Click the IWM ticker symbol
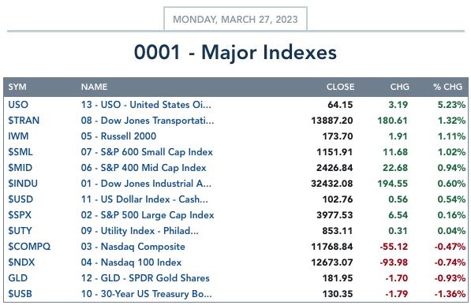Viewport: 471px width, 305px height. click(18, 136)
